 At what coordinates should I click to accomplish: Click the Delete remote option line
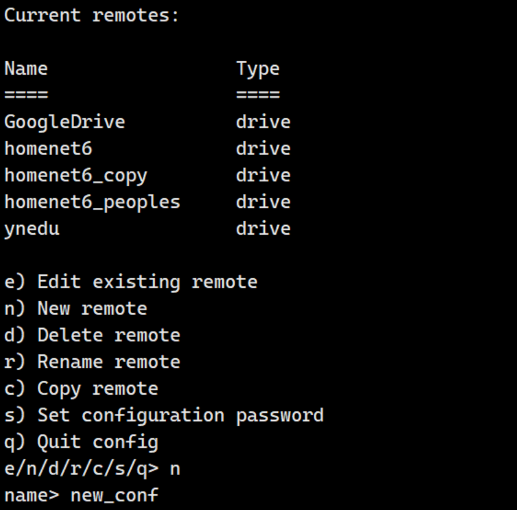92,335
